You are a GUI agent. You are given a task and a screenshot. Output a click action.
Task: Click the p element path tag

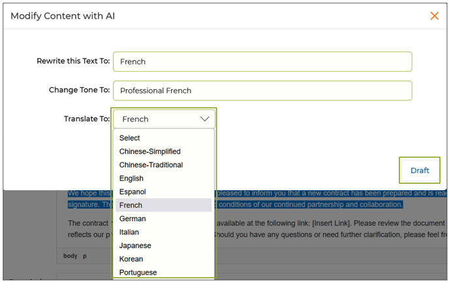85,256
